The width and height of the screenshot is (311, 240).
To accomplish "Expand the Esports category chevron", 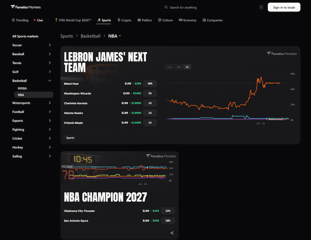I will [x=50, y=121].
